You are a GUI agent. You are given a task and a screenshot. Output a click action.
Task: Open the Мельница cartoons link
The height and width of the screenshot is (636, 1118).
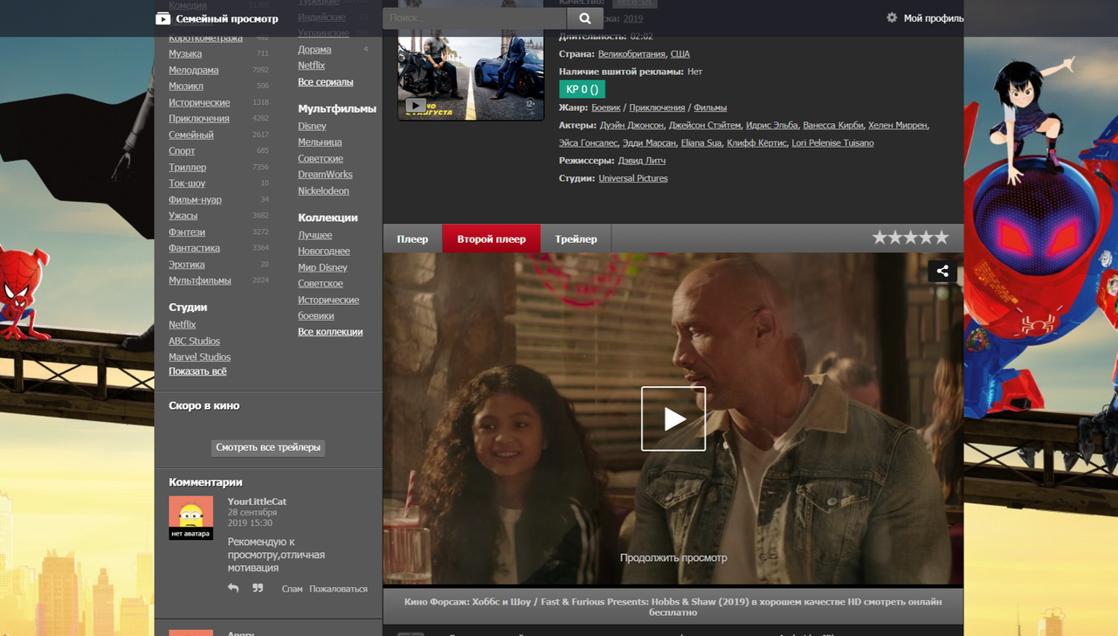point(320,142)
